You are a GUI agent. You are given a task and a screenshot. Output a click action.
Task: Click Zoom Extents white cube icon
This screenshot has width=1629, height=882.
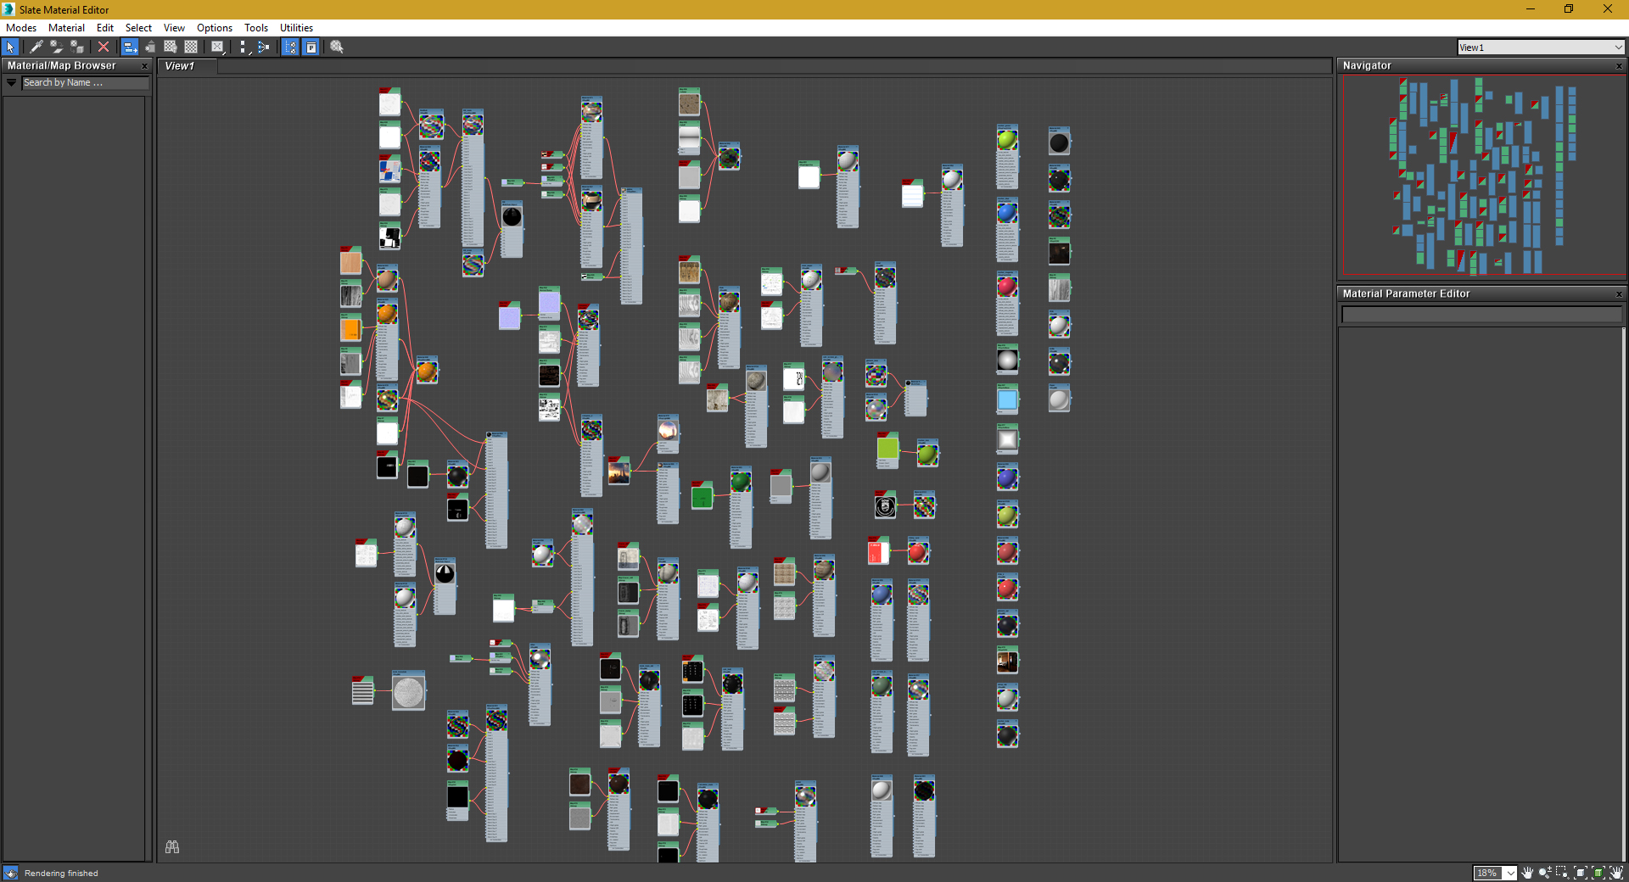coord(1581,873)
